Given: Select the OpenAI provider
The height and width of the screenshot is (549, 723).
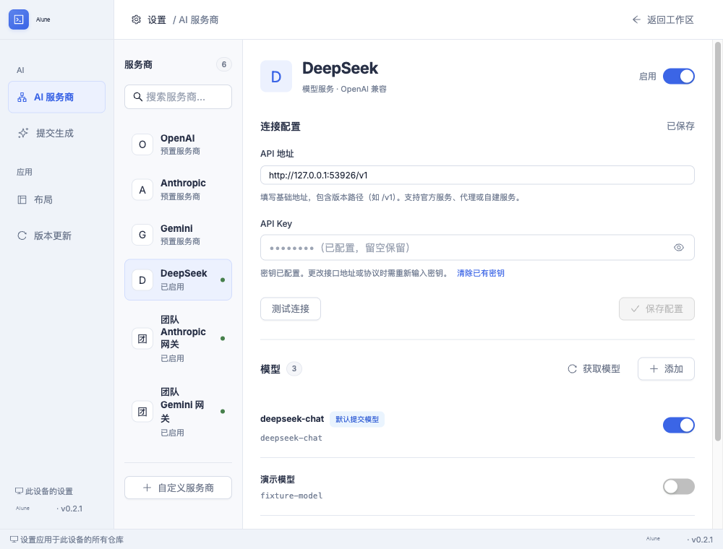Looking at the screenshot, I should (x=178, y=144).
